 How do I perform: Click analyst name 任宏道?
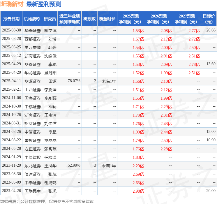point(50,157)
